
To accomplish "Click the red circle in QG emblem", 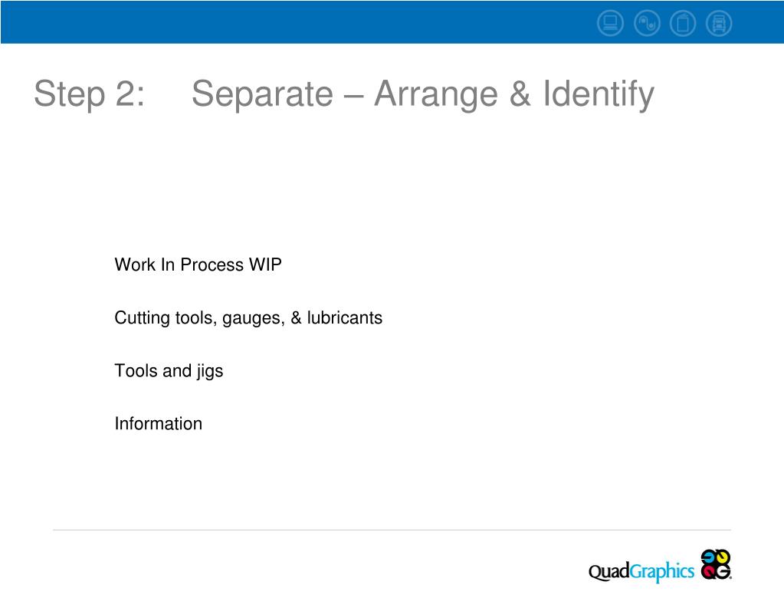I will coord(708,571).
